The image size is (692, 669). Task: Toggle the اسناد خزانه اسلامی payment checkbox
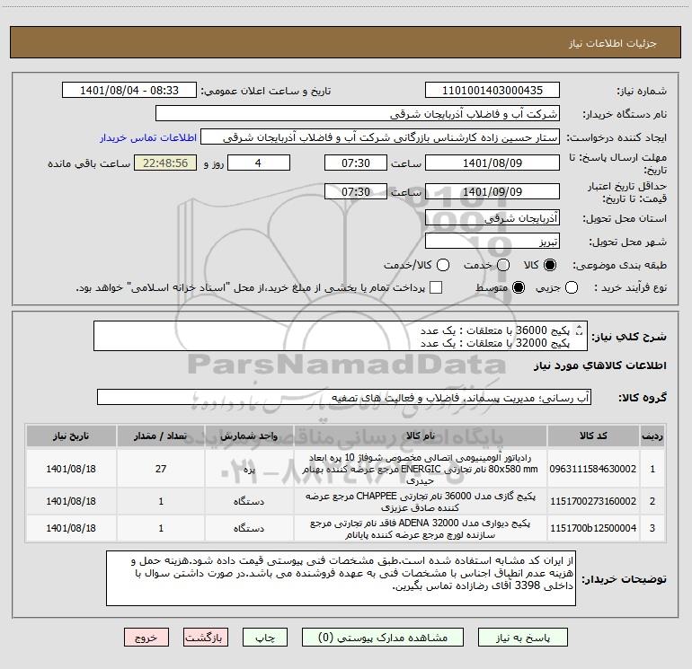[436, 287]
